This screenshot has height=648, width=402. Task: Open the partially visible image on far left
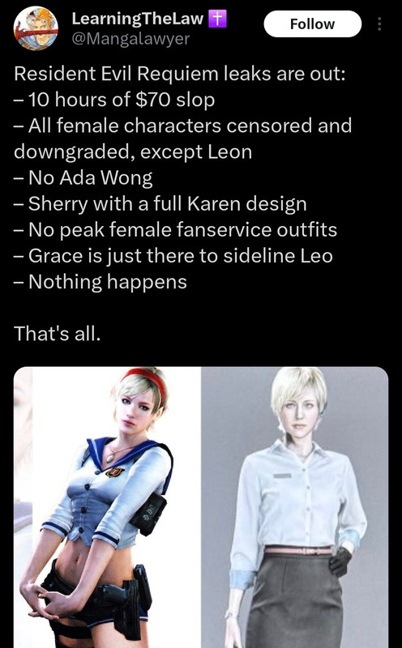[23, 508]
